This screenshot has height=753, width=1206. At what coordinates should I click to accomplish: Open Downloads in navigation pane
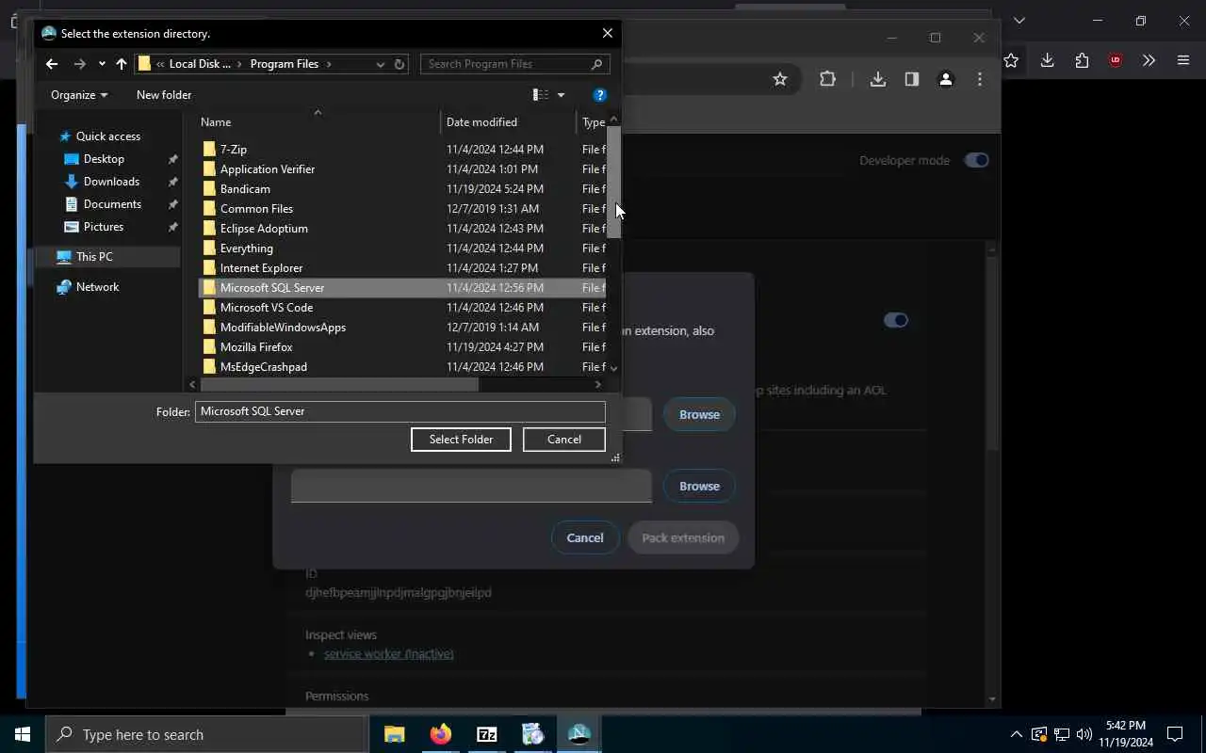[x=111, y=182]
